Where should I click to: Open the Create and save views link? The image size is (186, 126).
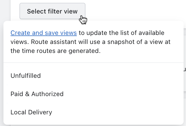[44, 33]
